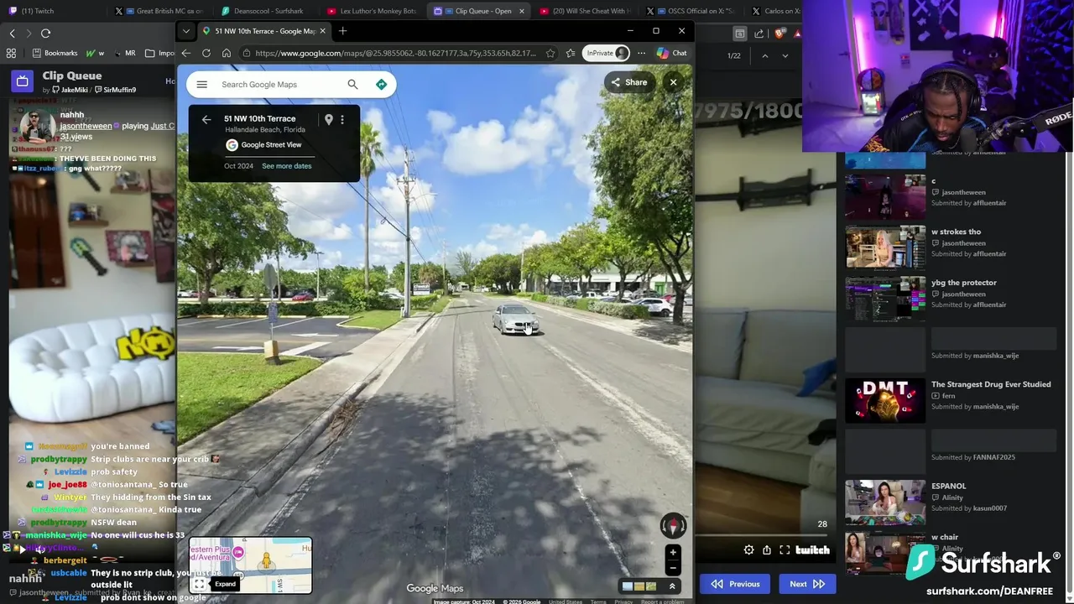This screenshot has width=1074, height=604.
Task: Click the Twitch player share icon
Action: (767, 550)
